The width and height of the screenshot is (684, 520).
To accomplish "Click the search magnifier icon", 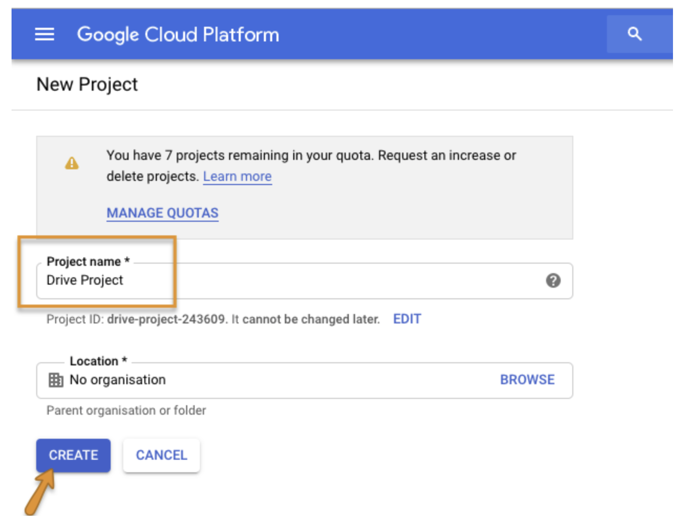I will click(x=635, y=34).
